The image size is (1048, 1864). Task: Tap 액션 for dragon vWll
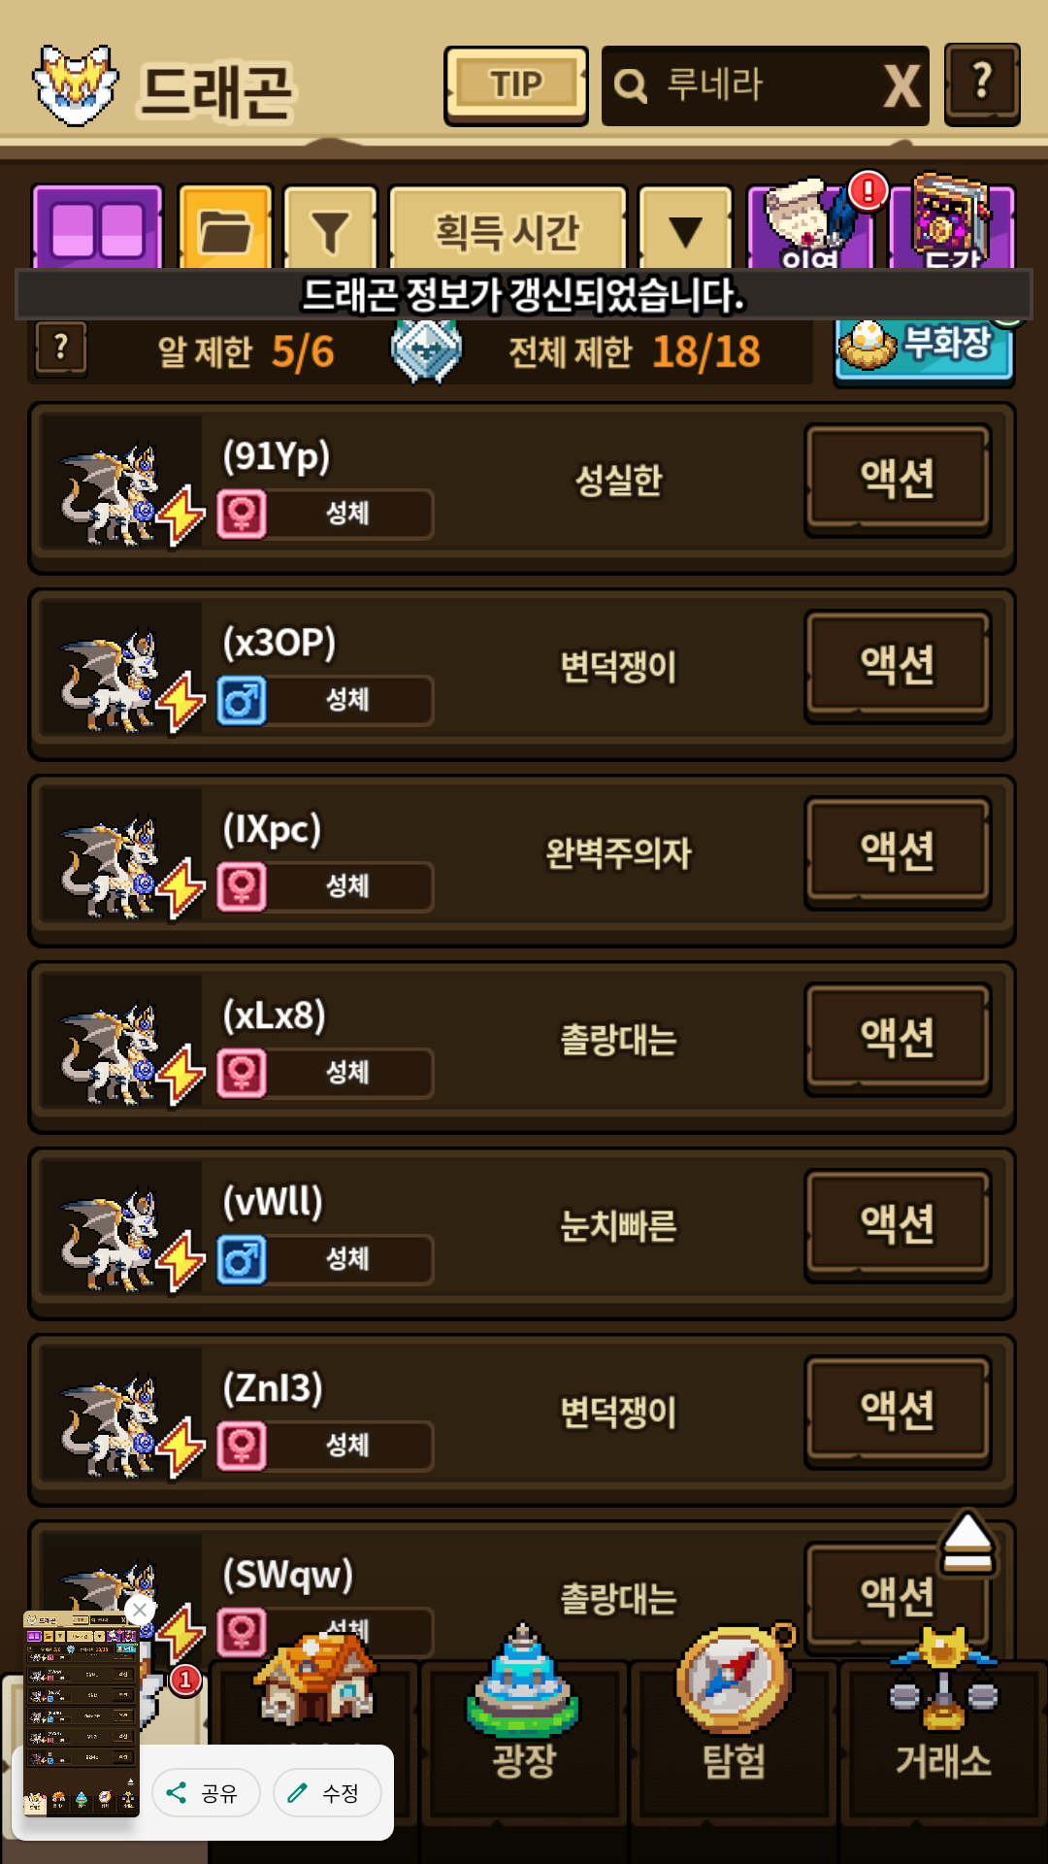point(898,1225)
